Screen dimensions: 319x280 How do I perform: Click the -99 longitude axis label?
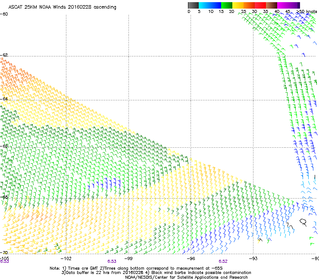click(128, 258)
